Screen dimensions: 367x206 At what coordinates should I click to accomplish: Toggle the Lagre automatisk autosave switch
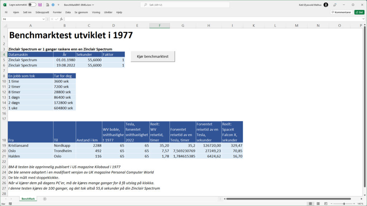pyautogui.click(x=32, y=5)
